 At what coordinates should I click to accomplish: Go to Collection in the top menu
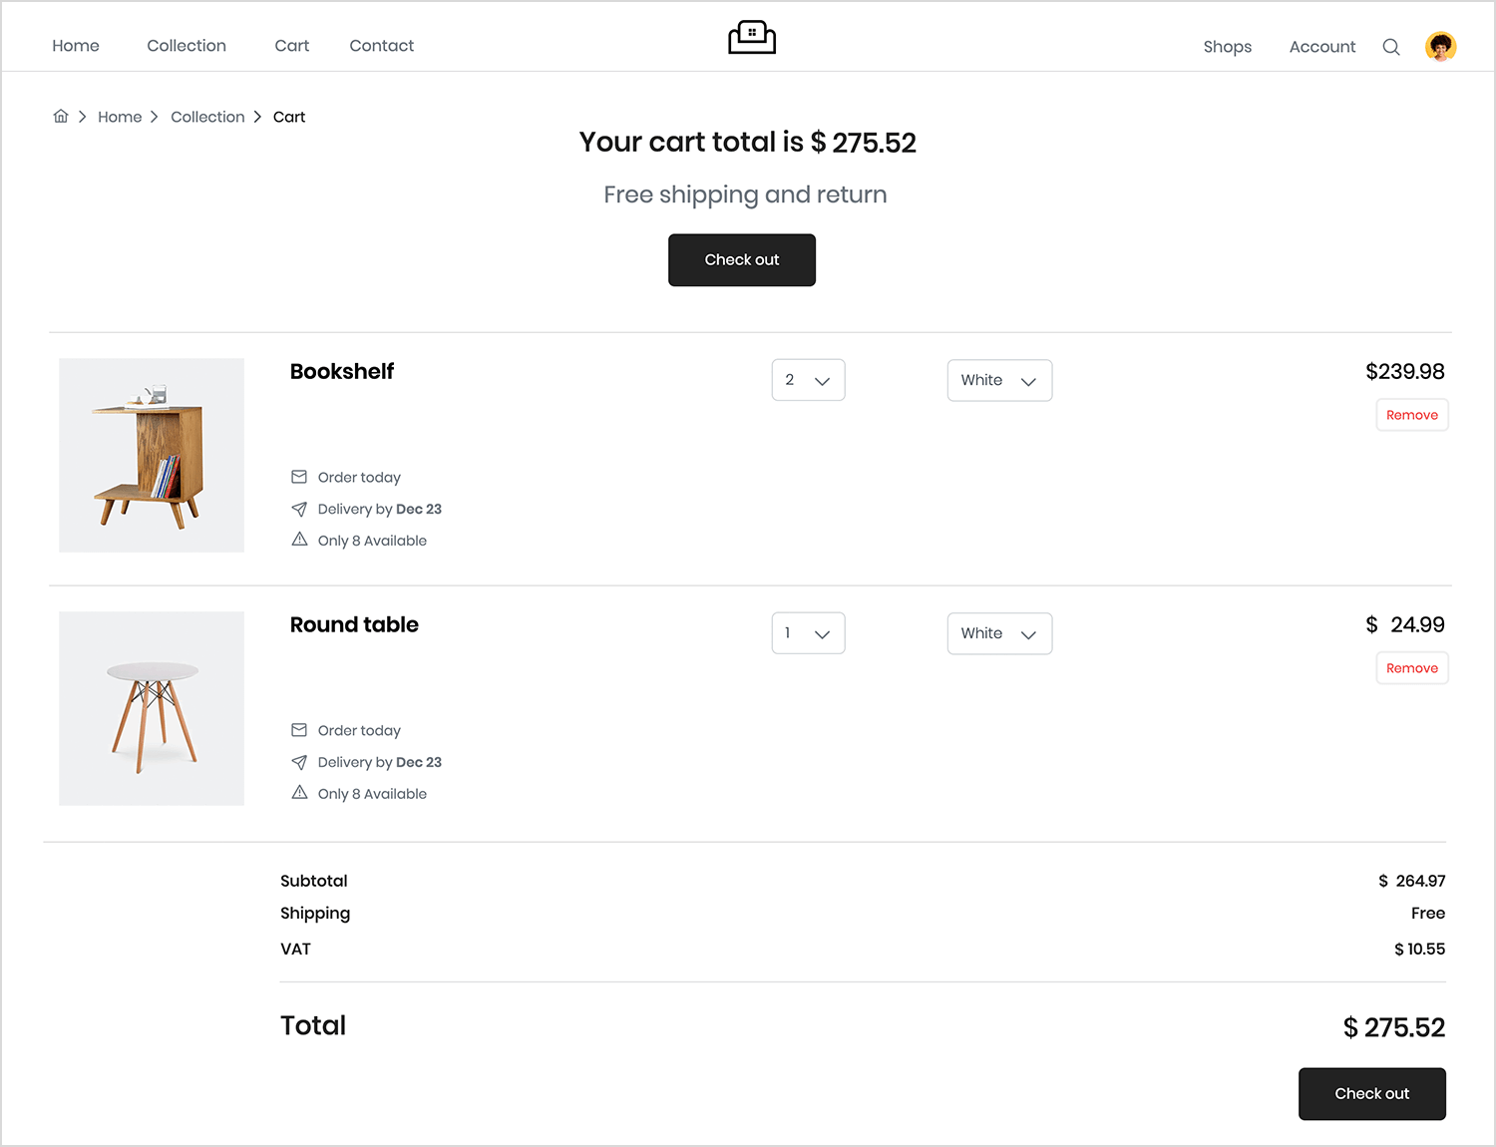[x=187, y=46]
